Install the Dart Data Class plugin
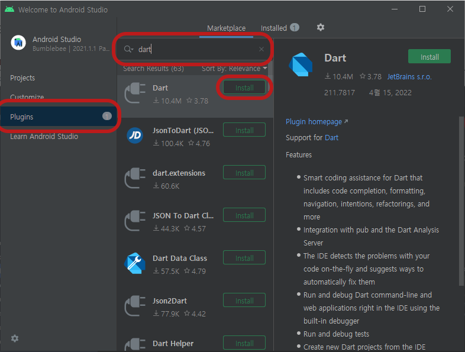This screenshot has height=352, width=465. coord(244,258)
